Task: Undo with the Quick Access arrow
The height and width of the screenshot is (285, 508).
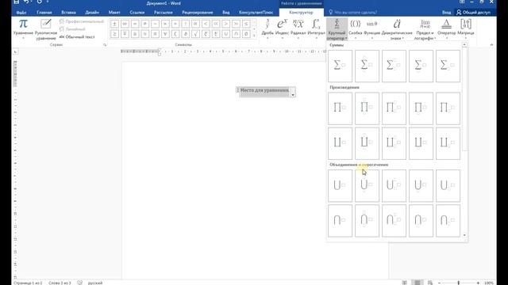Action: (26, 2)
